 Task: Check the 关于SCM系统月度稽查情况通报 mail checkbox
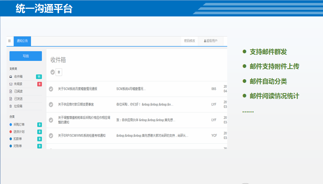[51, 89]
